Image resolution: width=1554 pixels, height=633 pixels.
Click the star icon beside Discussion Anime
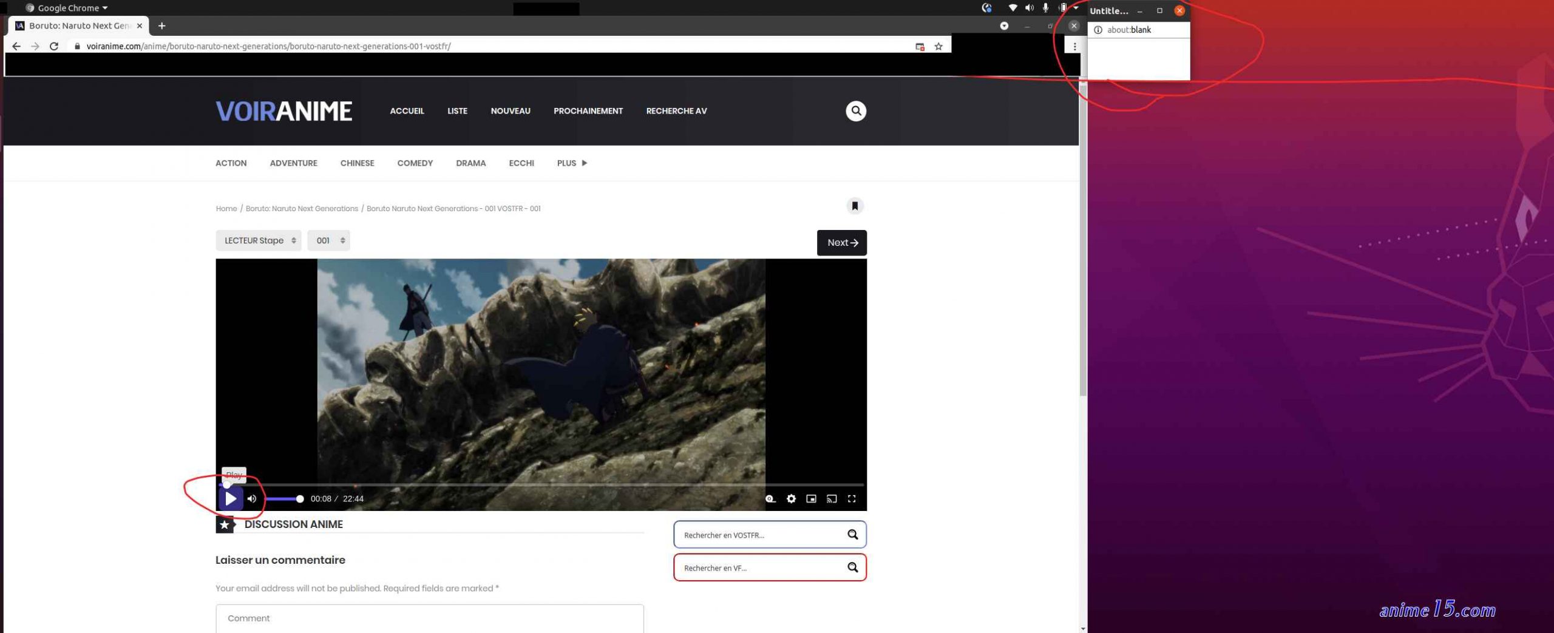pyautogui.click(x=225, y=524)
